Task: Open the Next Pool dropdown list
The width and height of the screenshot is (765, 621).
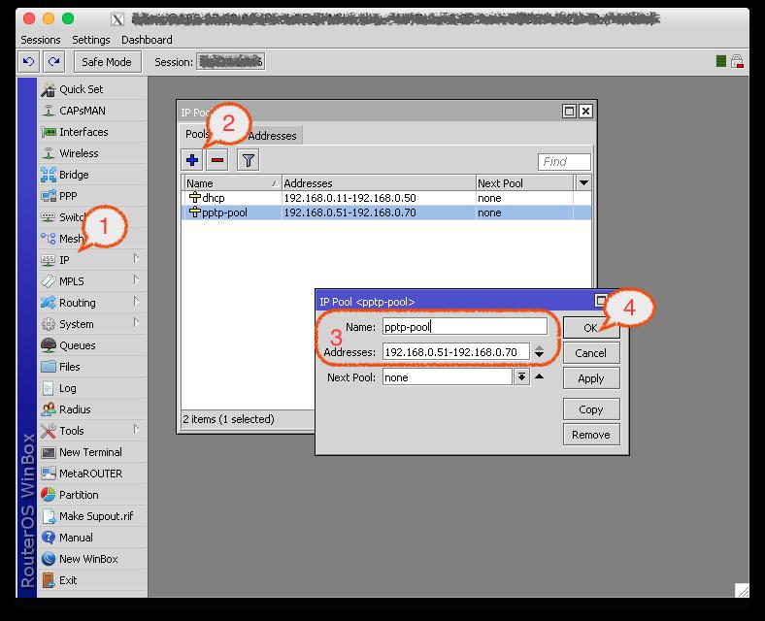Action: [521, 376]
